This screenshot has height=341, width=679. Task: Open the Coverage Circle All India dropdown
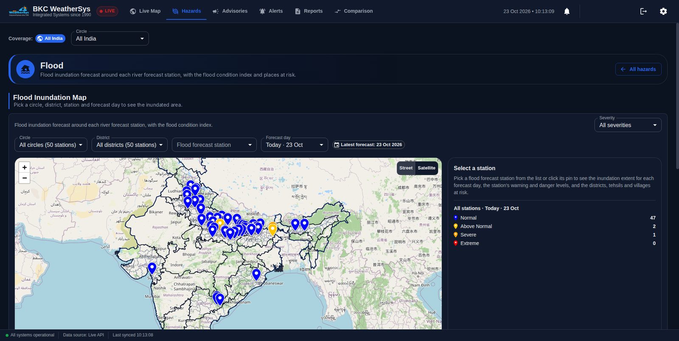[110, 39]
